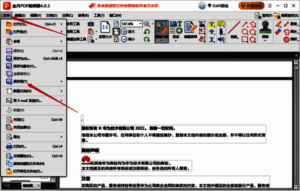Click the rotate counterclockwise green arrow
300x191 pixels.
[146, 31]
